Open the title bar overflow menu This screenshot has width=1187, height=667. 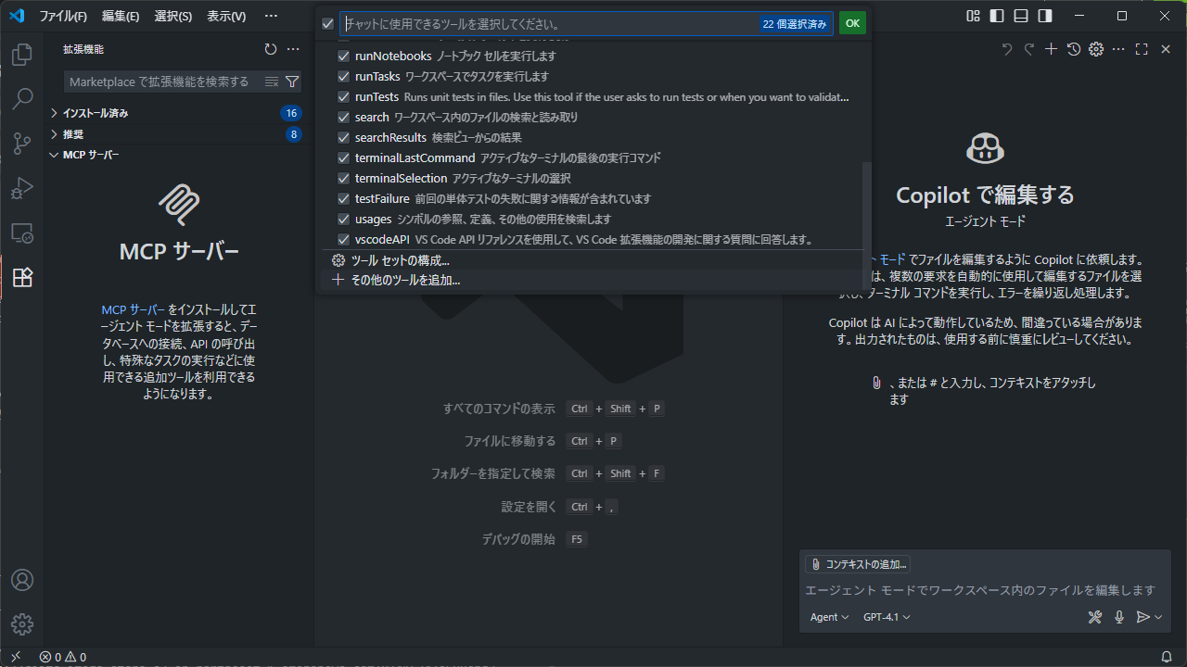tap(271, 16)
